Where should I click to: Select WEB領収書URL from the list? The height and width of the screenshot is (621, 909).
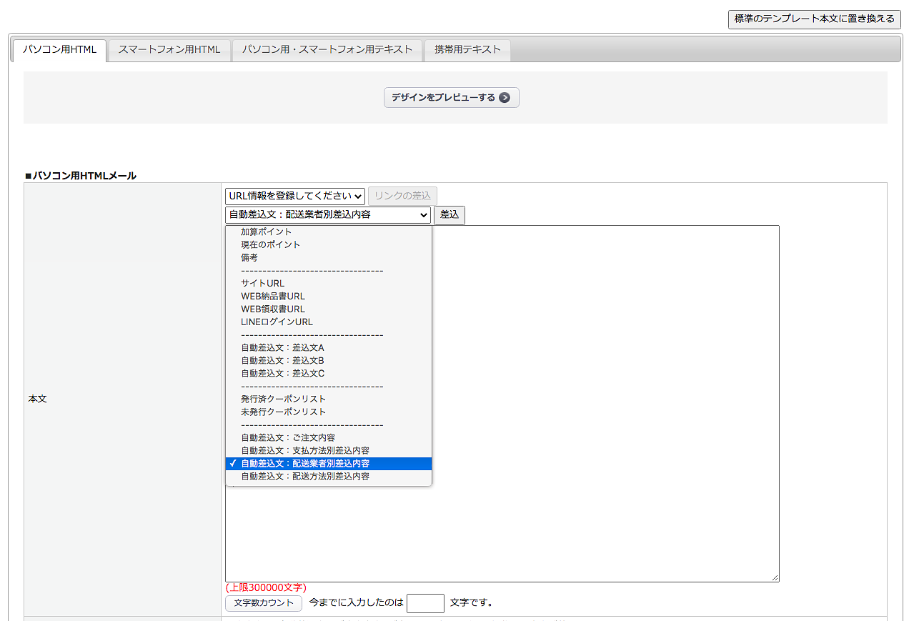[x=272, y=309]
